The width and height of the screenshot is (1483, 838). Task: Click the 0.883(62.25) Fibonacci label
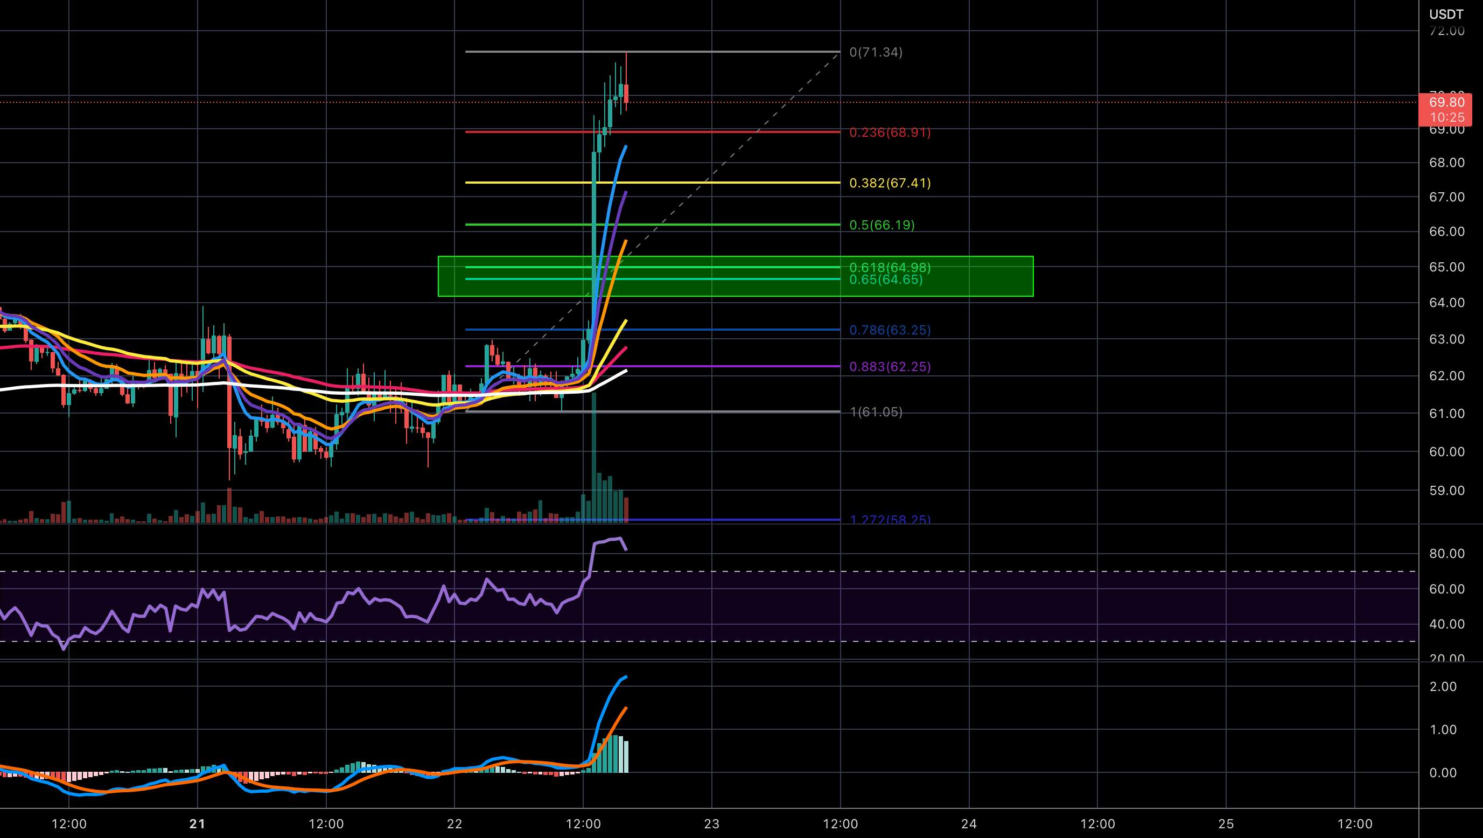890,367
